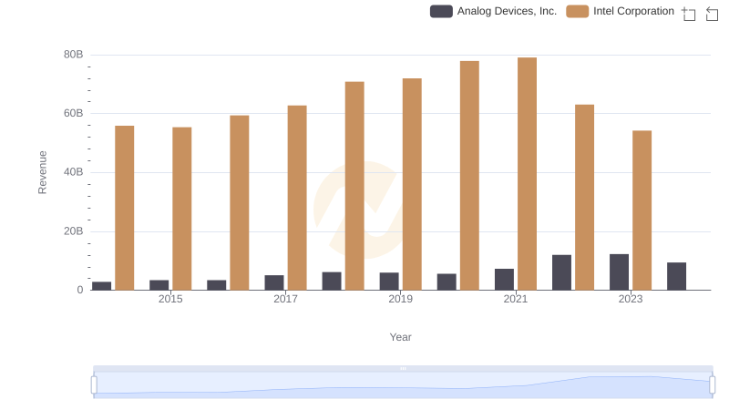Click the zoom area select icon

pos(689,14)
